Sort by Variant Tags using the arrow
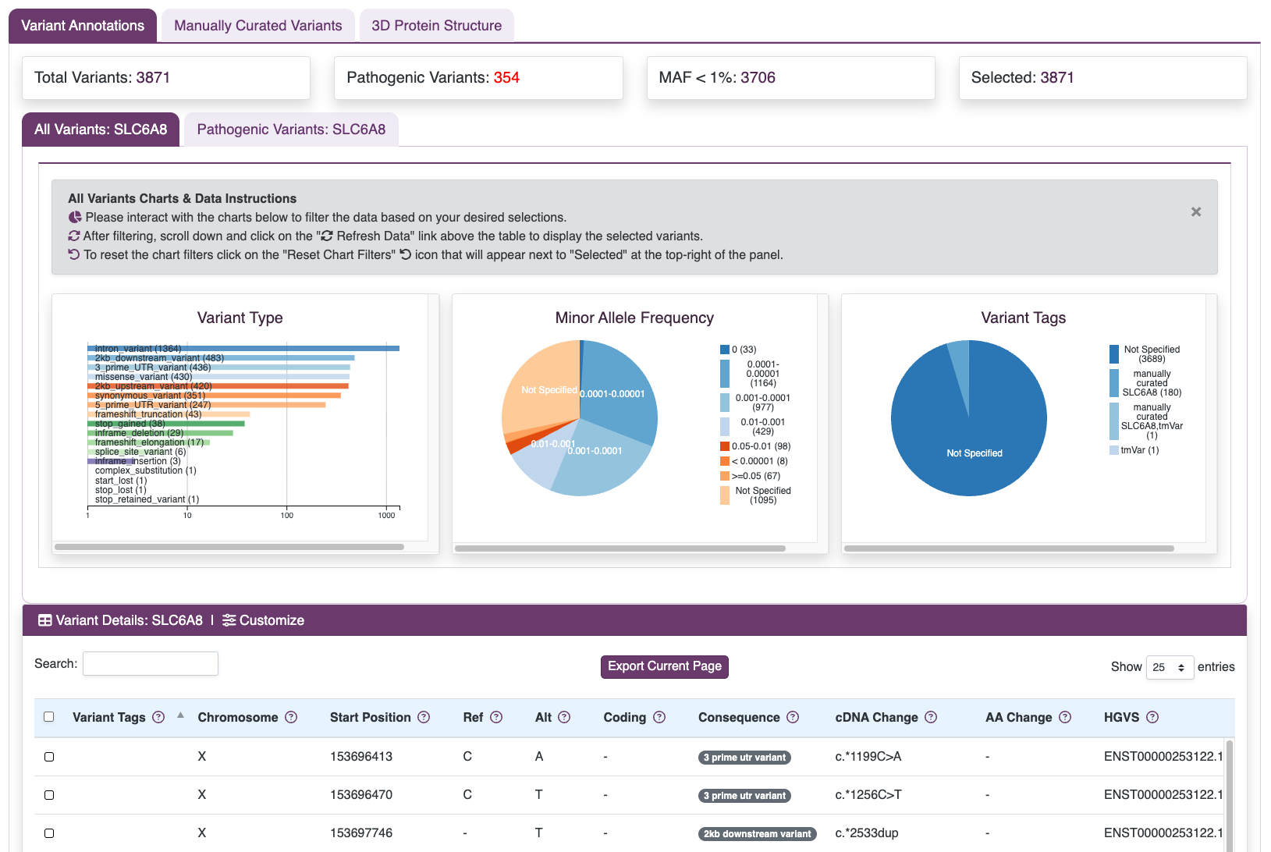 click(x=181, y=715)
